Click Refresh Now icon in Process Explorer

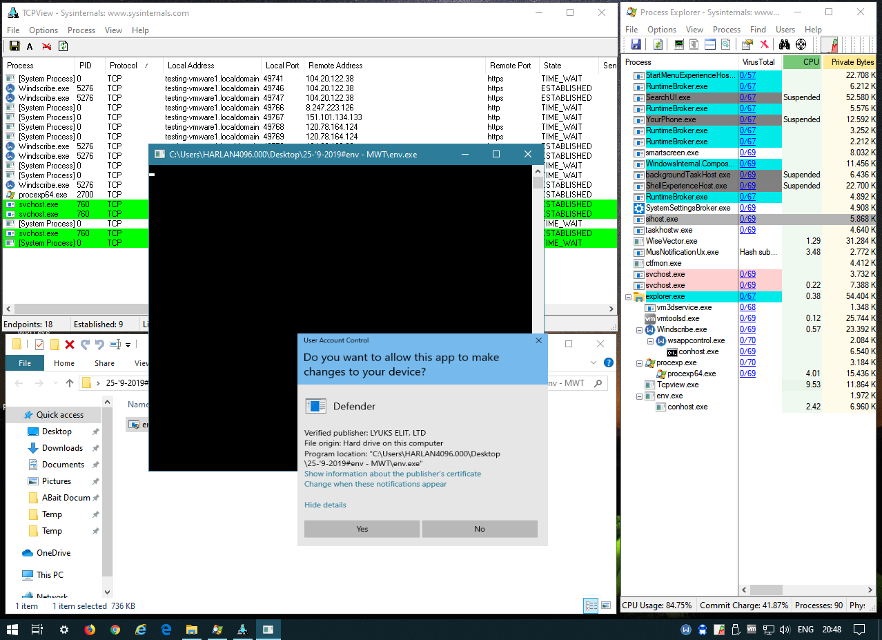(658, 44)
